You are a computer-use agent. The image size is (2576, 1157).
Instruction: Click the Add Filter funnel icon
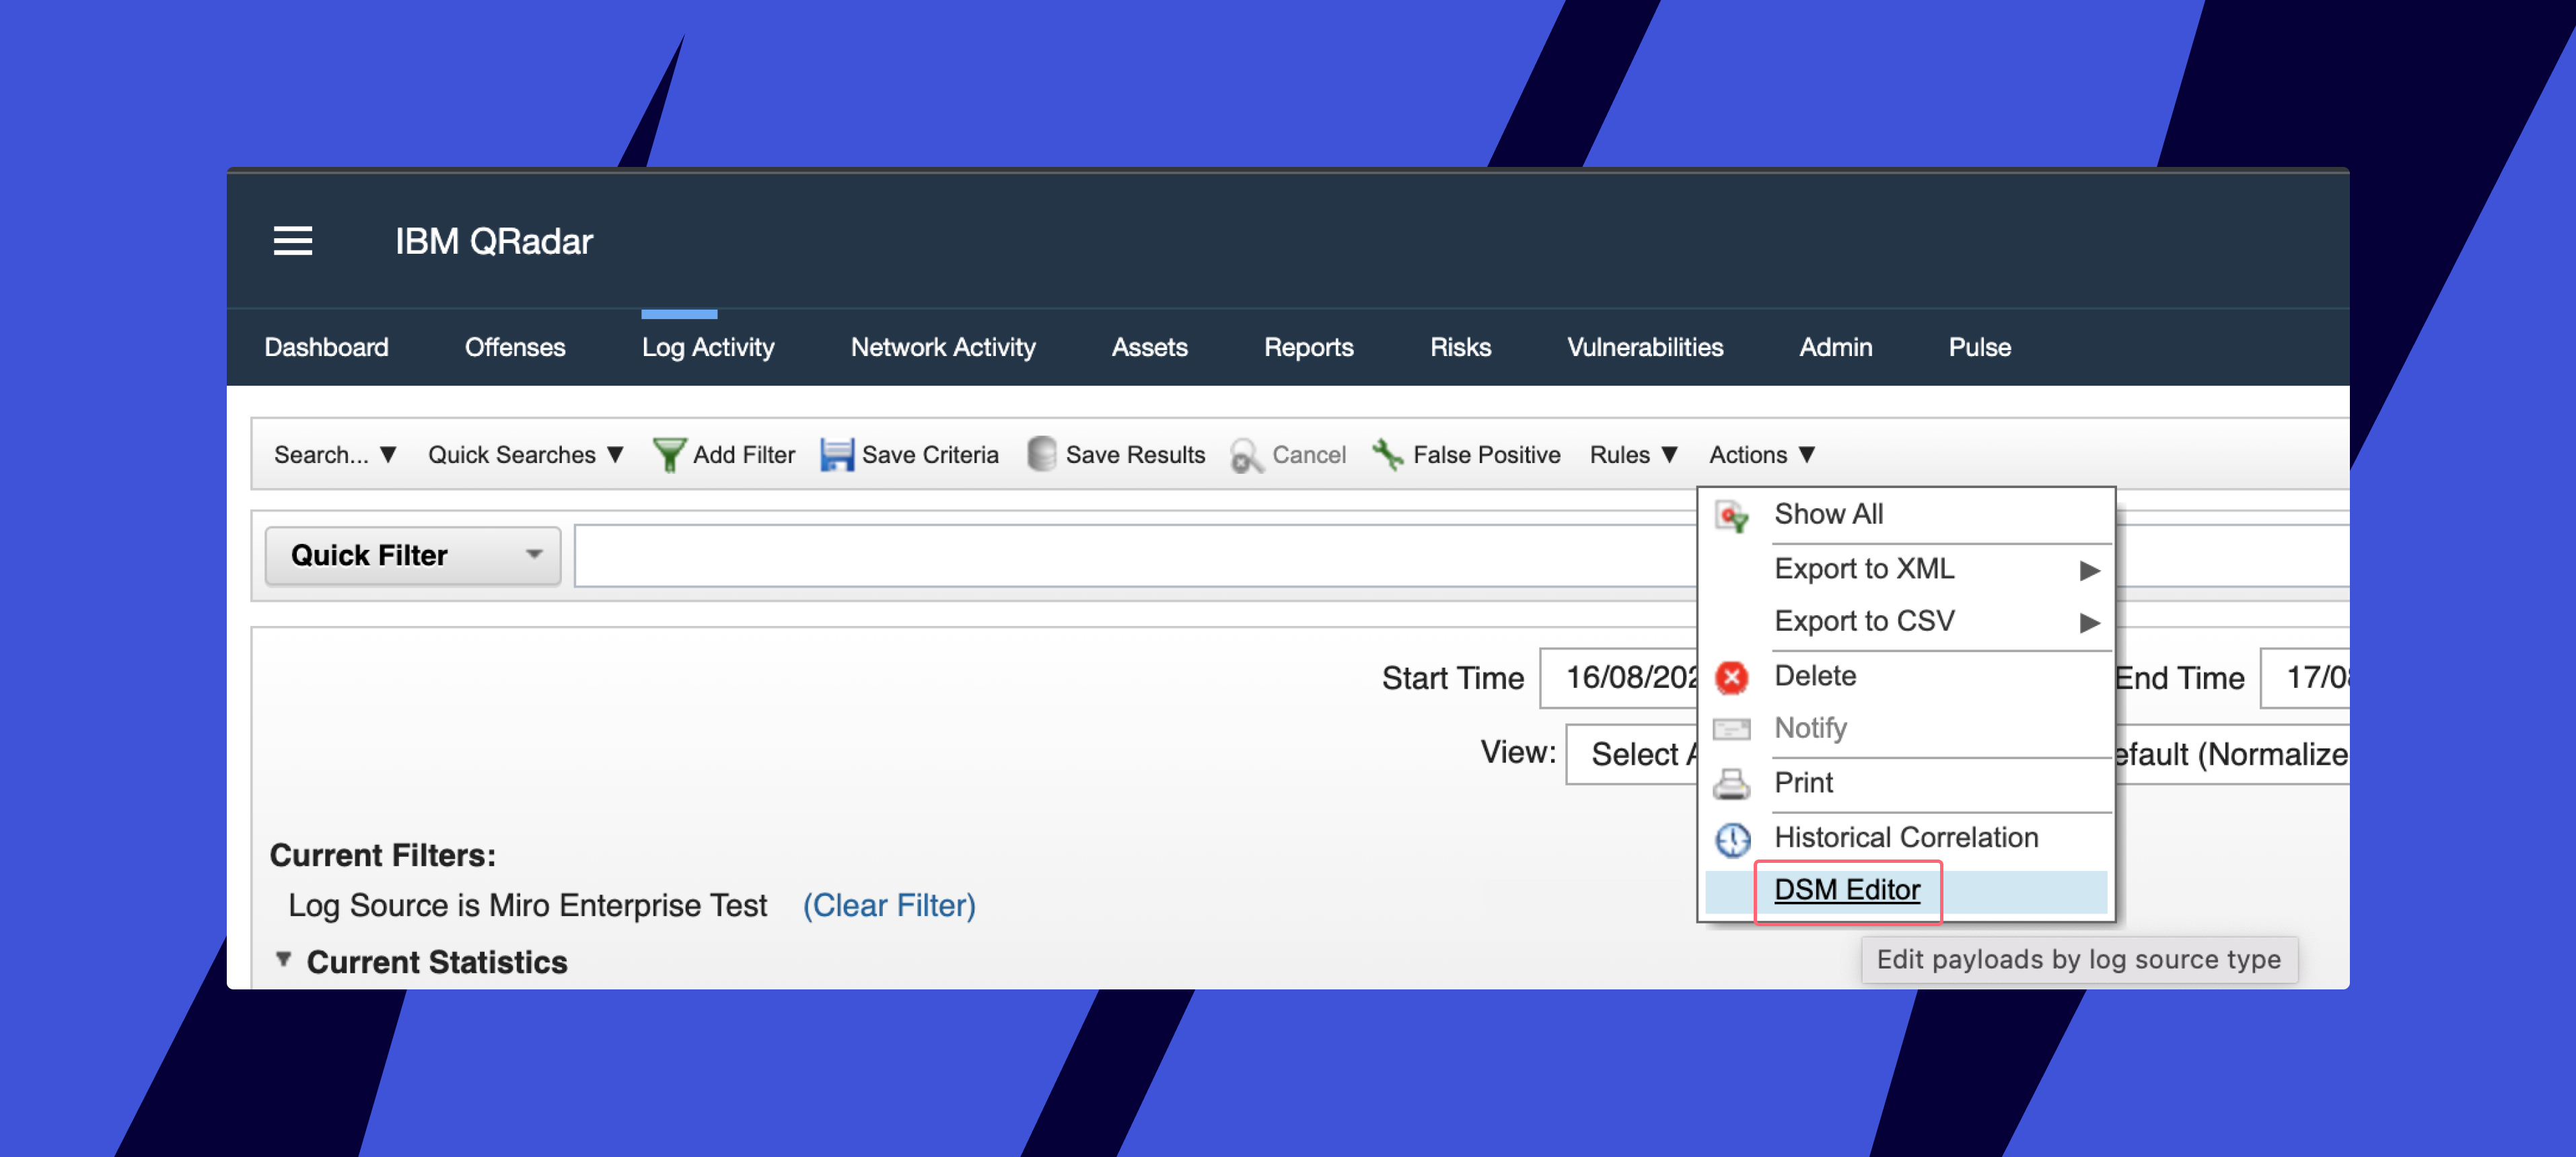[668, 455]
